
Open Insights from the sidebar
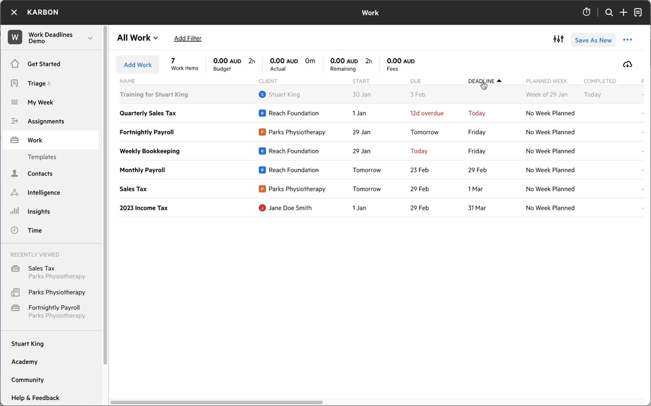39,212
